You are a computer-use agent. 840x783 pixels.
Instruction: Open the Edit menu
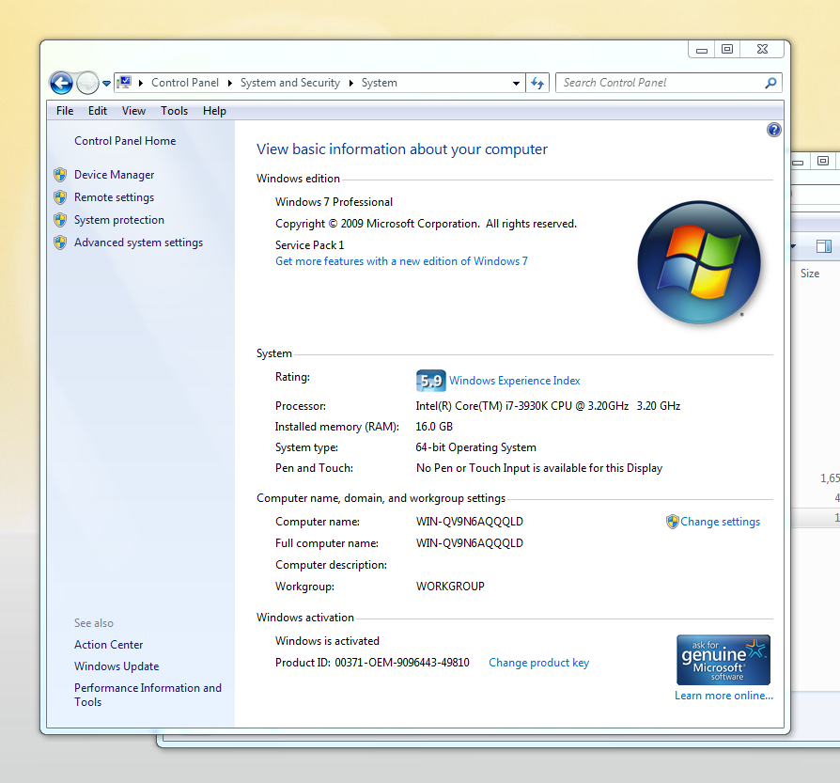[x=98, y=111]
